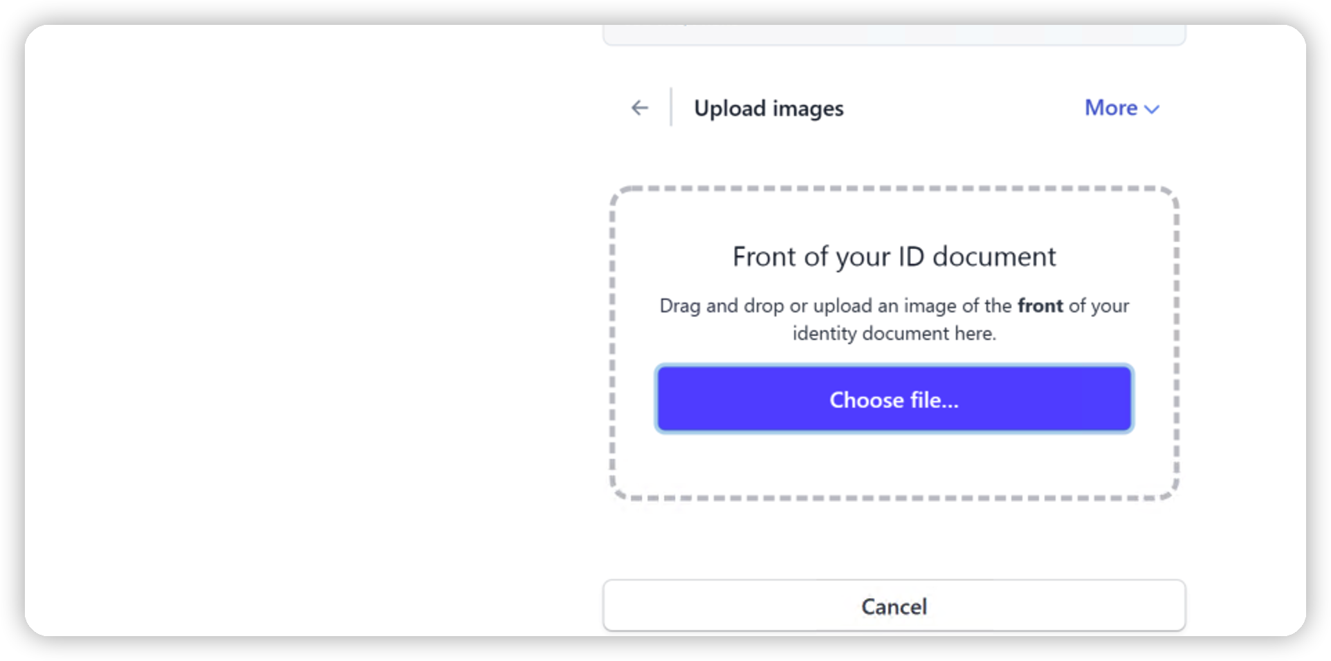Click the back arrow icon
Image resolution: width=1331 pixels, height=661 pixels.
click(640, 108)
